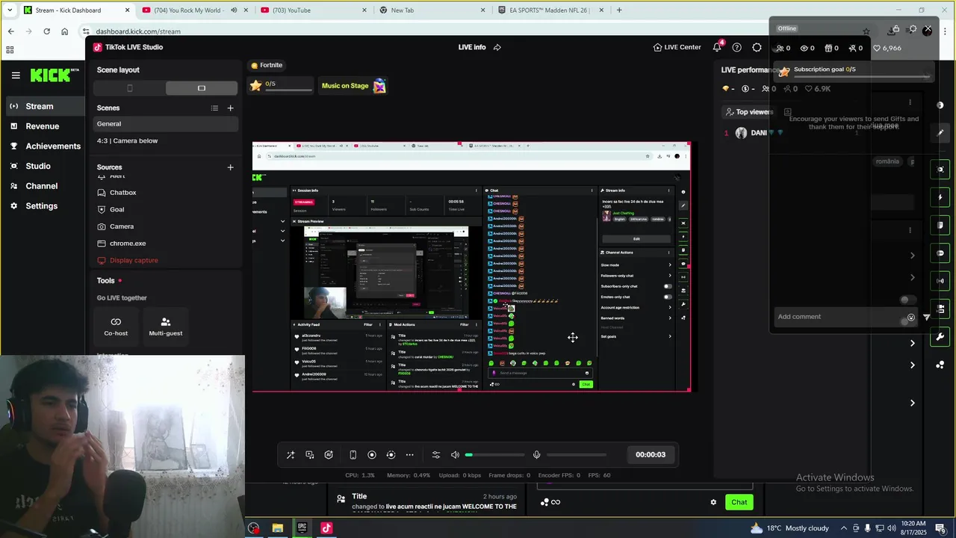This screenshot has height=538, width=956.
Task: Click the green Chat send button
Action: coord(739,502)
